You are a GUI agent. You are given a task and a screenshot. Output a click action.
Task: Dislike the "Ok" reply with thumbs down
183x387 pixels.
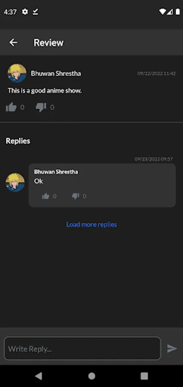[75, 196]
